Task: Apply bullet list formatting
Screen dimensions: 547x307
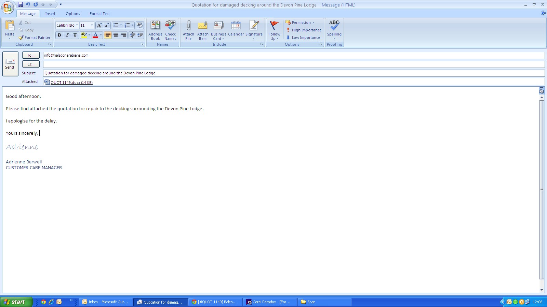Action: [x=116, y=25]
